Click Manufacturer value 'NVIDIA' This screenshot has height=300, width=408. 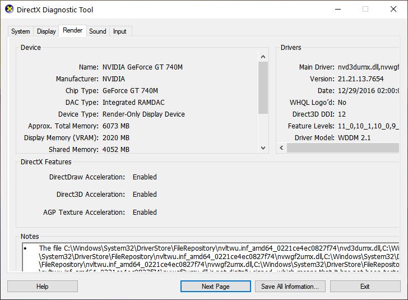click(x=113, y=79)
